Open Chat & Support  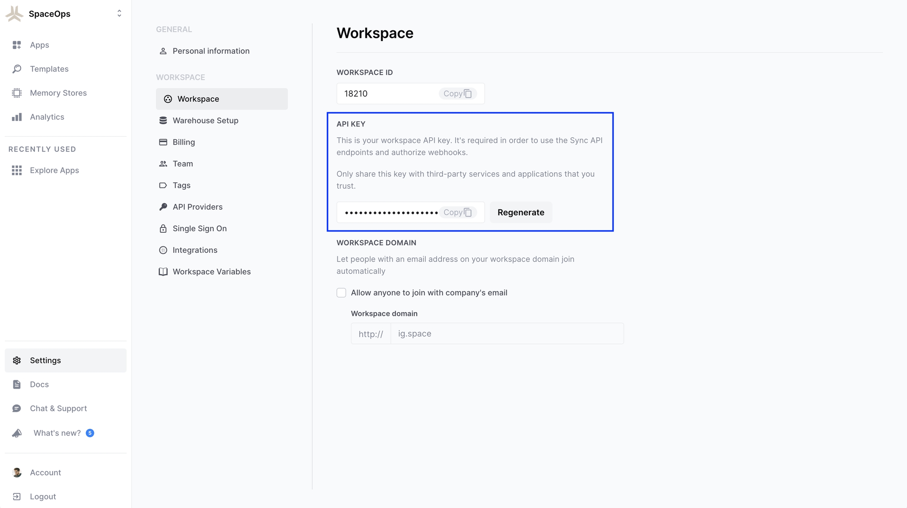pos(58,408)
